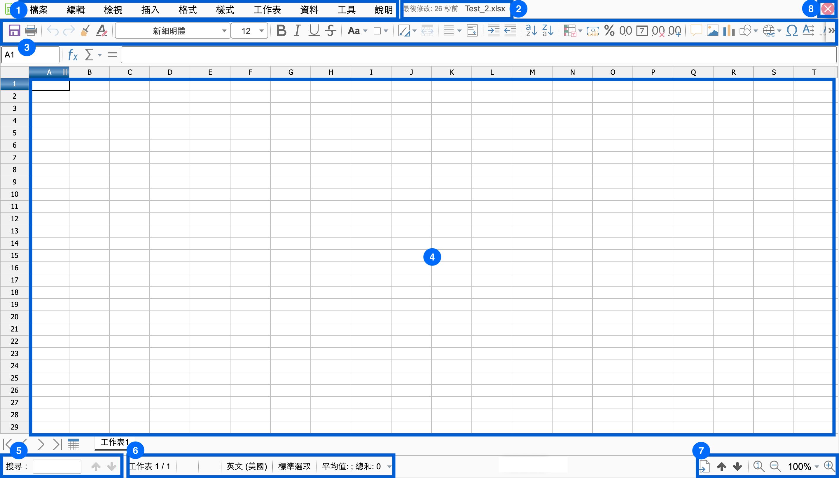Format the cell as currency
Viewport: 839px width, 478px height.
click(x=592, y=31)
